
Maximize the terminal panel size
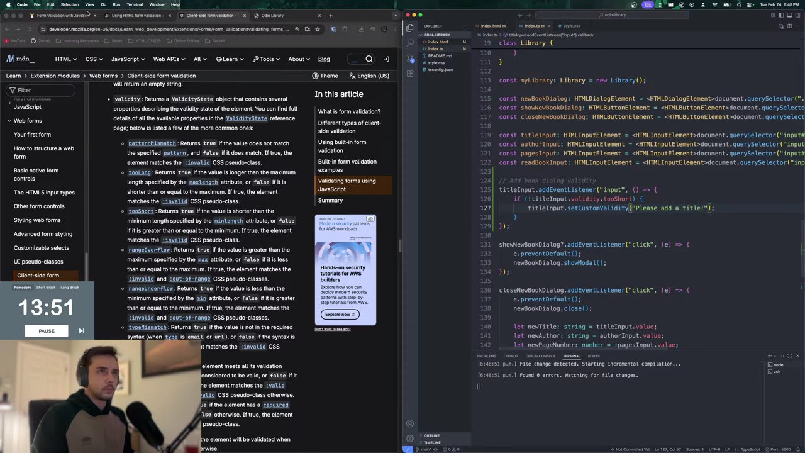[x=790, y=356]
